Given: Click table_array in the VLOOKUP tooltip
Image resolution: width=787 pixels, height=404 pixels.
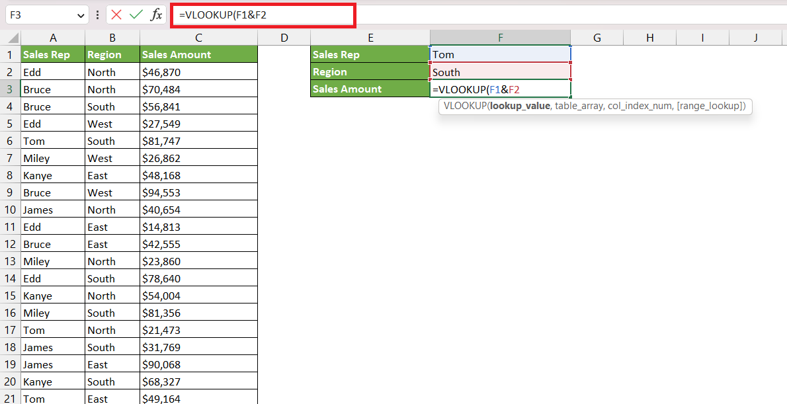Looking at the screenshot, I should coord(577,106).
